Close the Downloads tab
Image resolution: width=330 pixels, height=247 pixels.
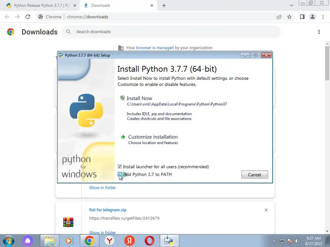tap(152, 5)
